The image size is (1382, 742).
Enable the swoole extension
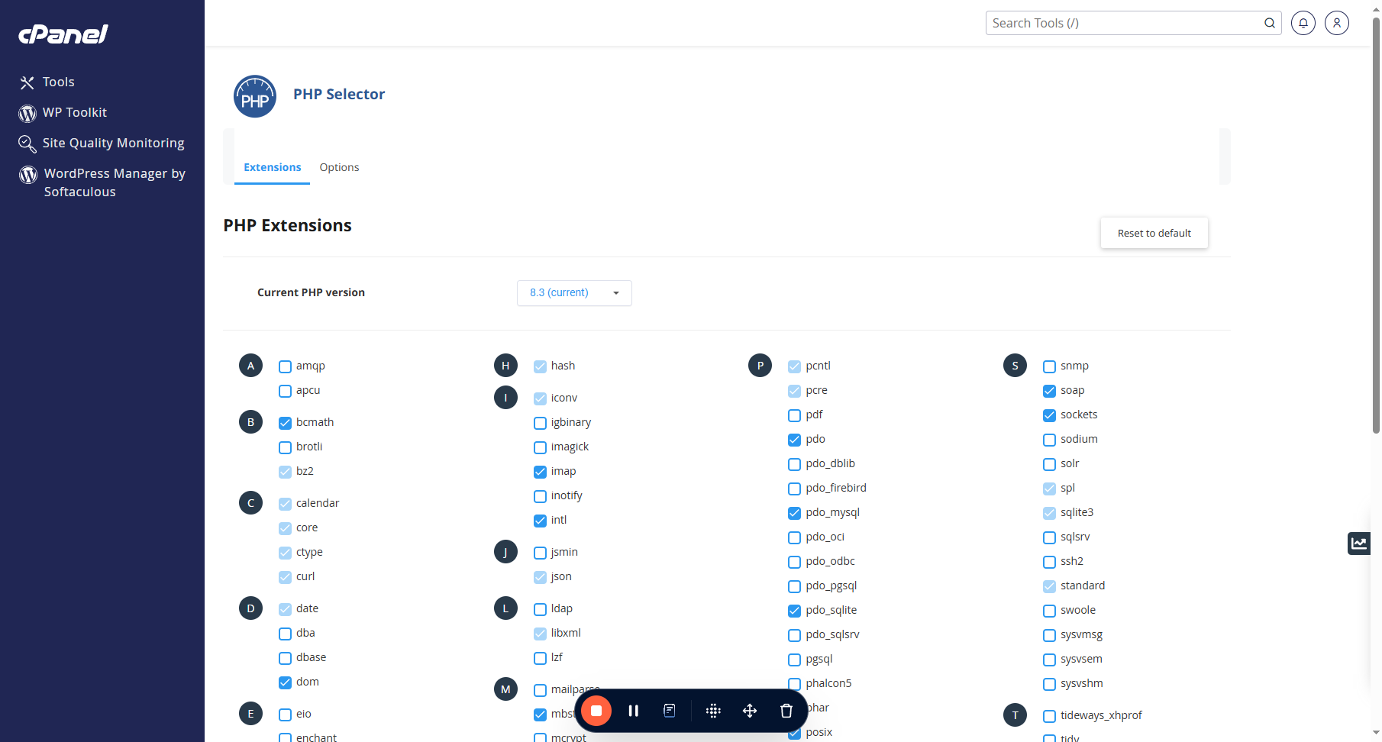tap(1049, 611)
